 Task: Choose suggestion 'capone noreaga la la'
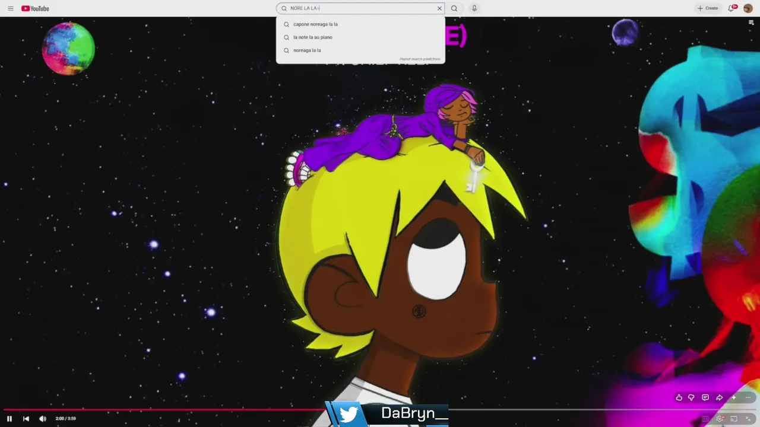tap(360, 24)
